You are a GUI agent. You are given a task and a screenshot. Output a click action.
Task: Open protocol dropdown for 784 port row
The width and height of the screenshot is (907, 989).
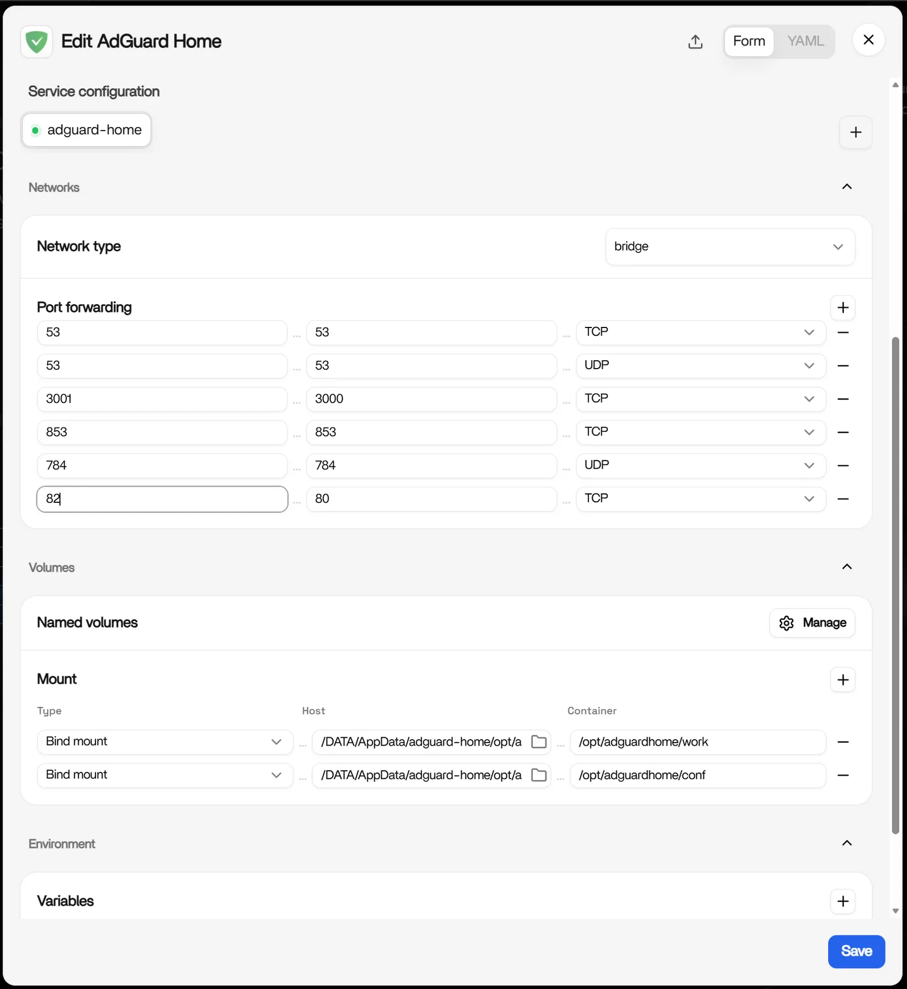pyautogui.click(x=701, y=465)
